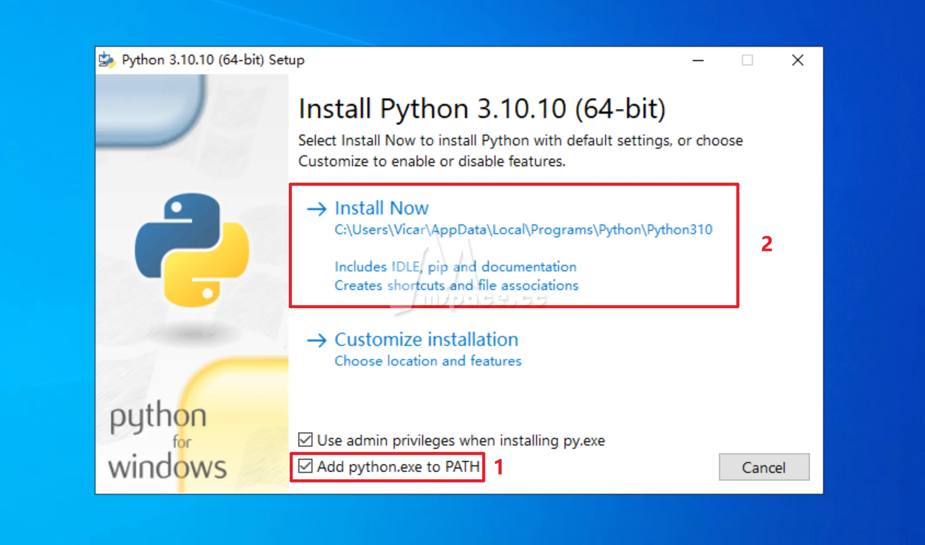This screenshot has height=545, width=925.
Task: Click the Customize installation arrow icon
Action: [x=317, y=340]
